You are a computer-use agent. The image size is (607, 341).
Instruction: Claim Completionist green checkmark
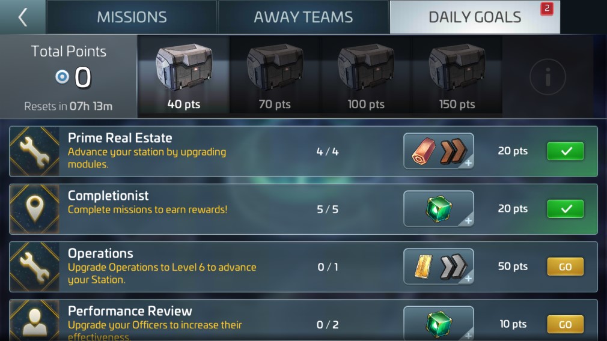[x=565, y=209]
